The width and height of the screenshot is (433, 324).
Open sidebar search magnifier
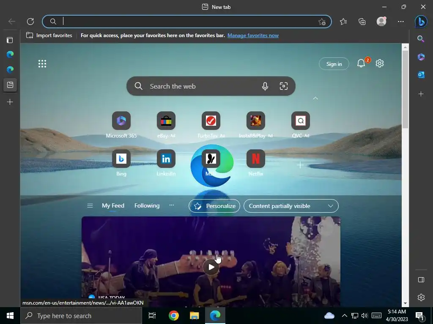[421, 39]
